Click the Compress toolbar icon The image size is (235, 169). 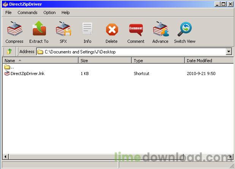[x=14, y=29]
